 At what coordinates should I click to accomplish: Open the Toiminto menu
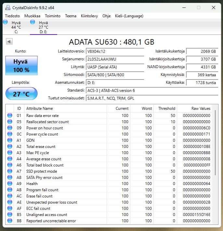click(53, 16)
